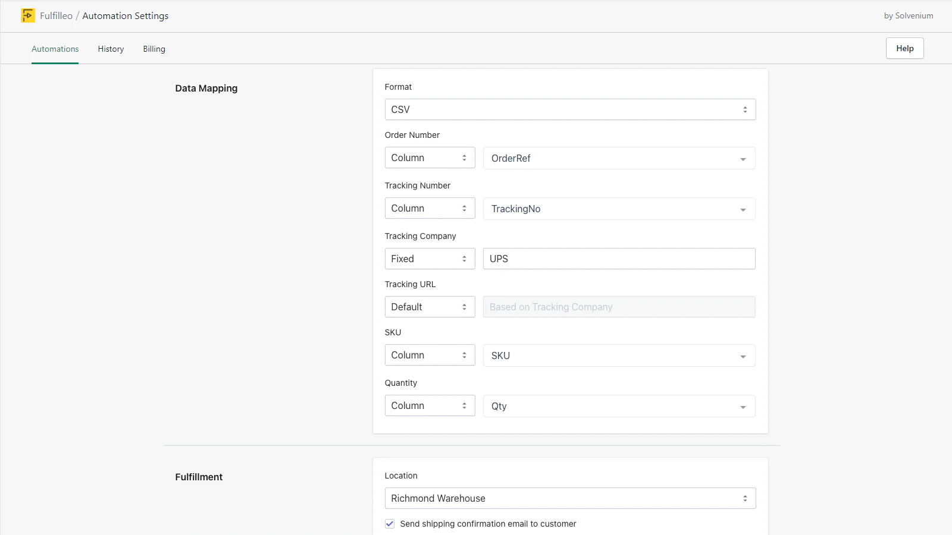
Task: Expand the SKU column name dropdown
Action: coord(619,355)
